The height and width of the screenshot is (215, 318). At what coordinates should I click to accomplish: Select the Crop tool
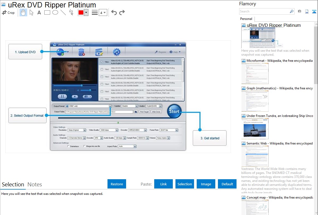8,12
